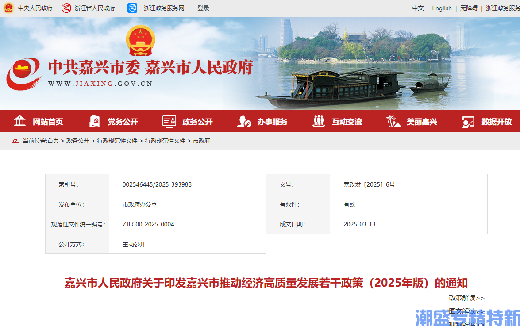Open the 网站首页 menu item
Viewport: 520px width, 326px height.
click(x=48, y=122)
